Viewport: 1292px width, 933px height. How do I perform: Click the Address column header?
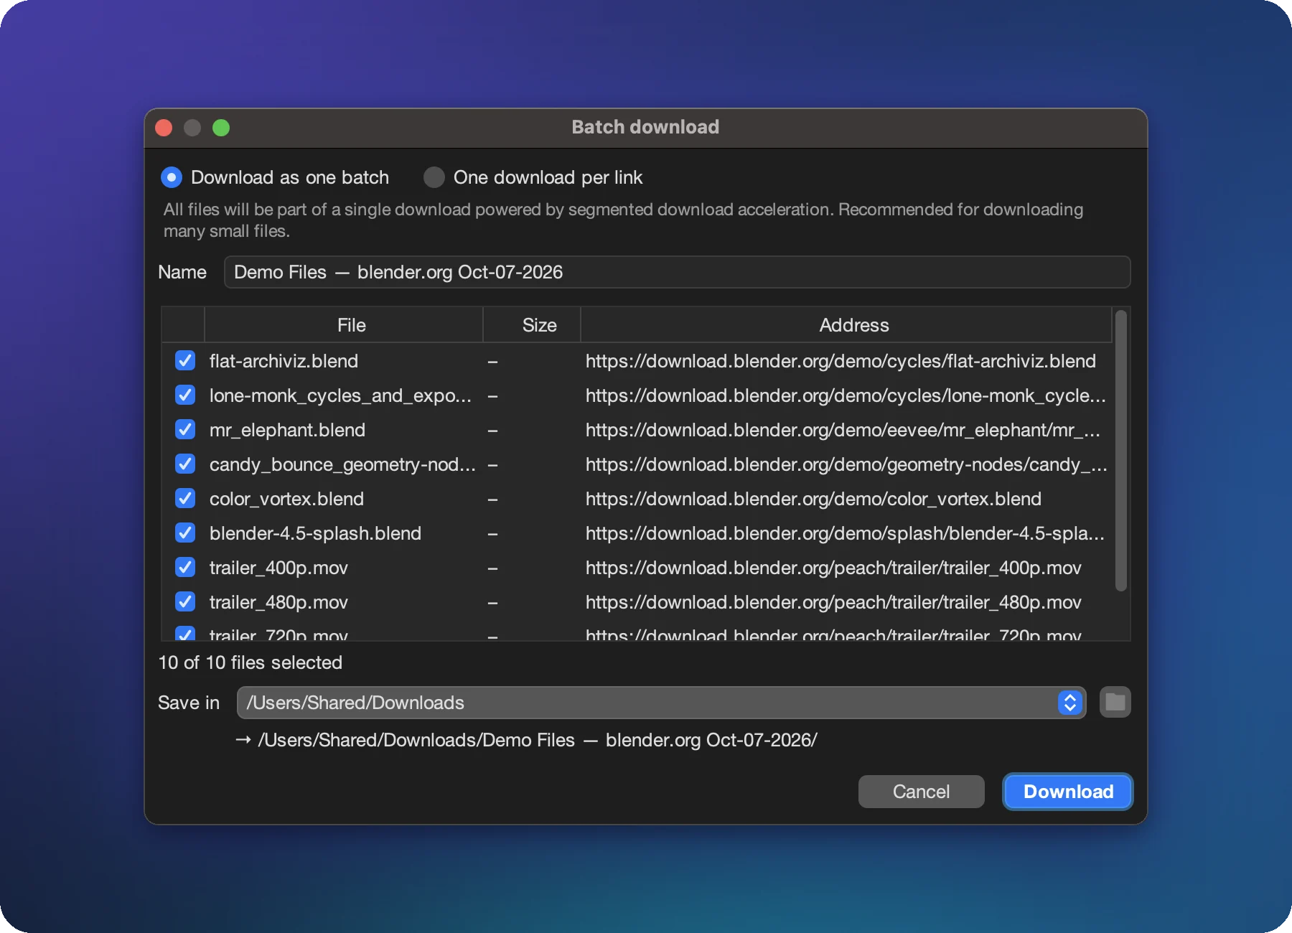(846, 325)
